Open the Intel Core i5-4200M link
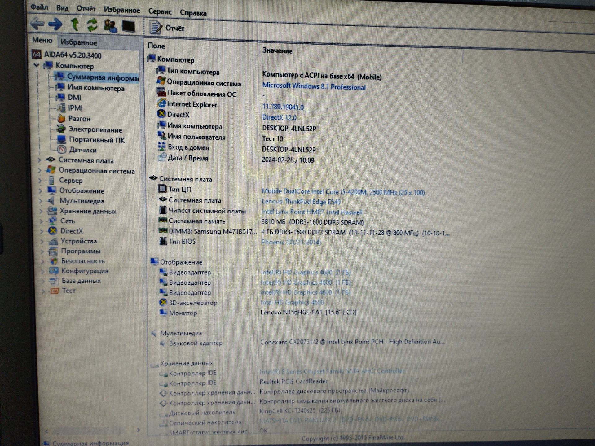 coord(343,192)
